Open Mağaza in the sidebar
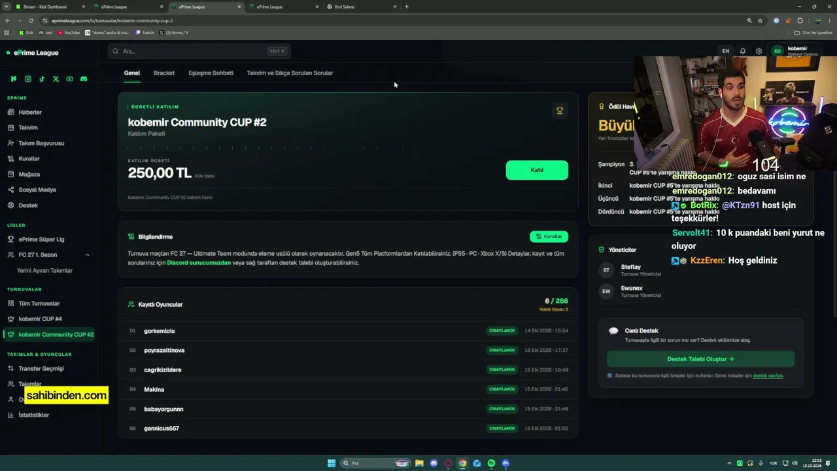This screenshot has width=837, height=471. click(29, 175)
